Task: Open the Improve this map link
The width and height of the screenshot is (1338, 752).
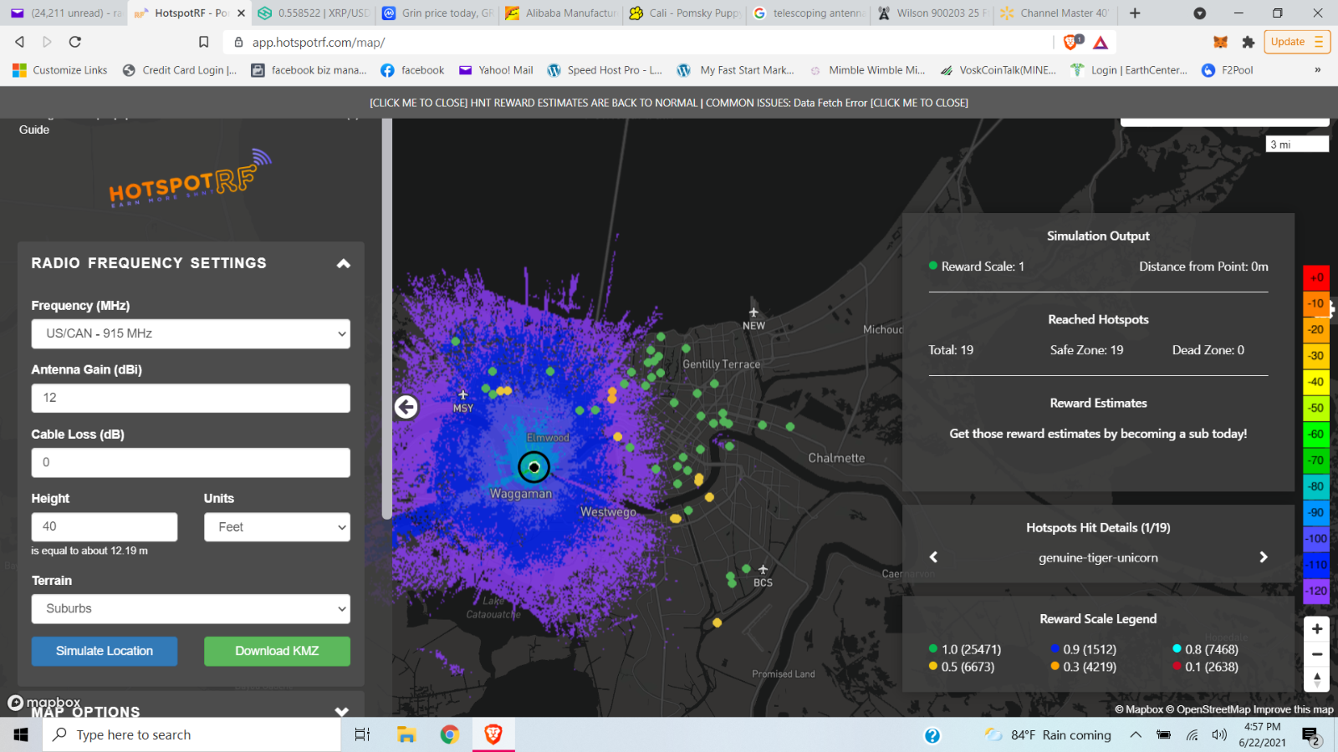Action: pyautogui.click(x=1293, y=709)
